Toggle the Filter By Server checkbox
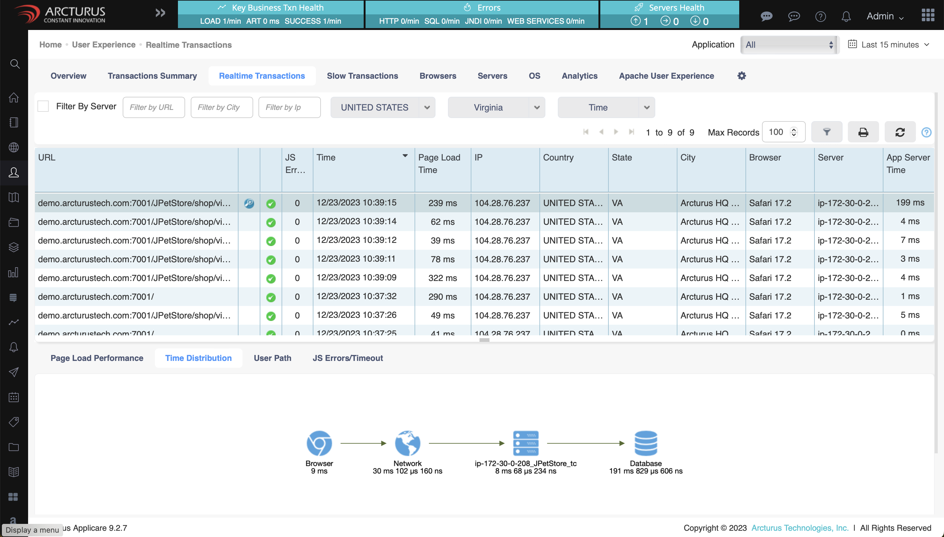The width and height of the screenshot is (944, 537). click(43, 106)
